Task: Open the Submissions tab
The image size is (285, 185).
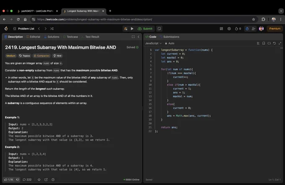Action: [x=169, y=37]
